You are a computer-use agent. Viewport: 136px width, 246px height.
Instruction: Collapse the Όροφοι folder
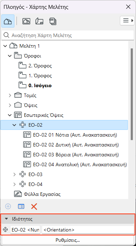pyautogui.click(x=10, y=56)
